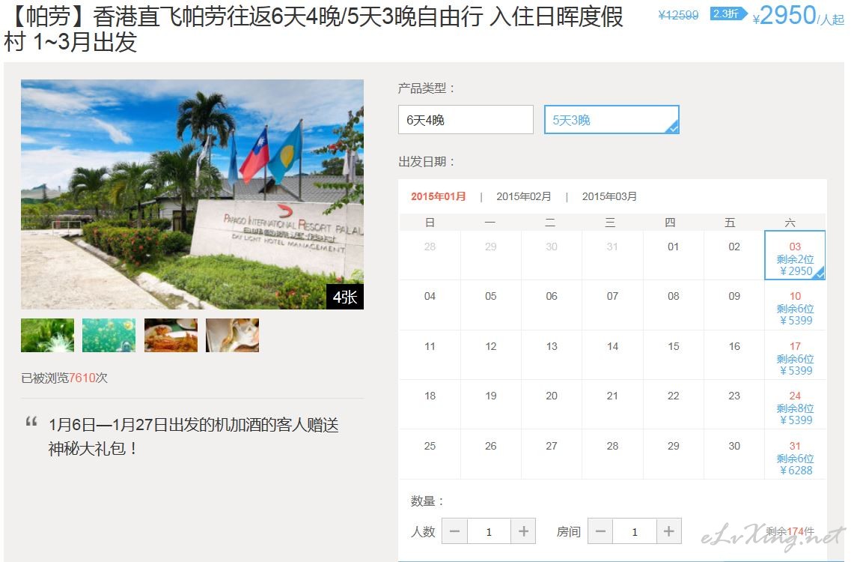This screenshot has width=854, height=562.
Task: Select the 6天4晚 product type
Action: click(x=466, y=119)
